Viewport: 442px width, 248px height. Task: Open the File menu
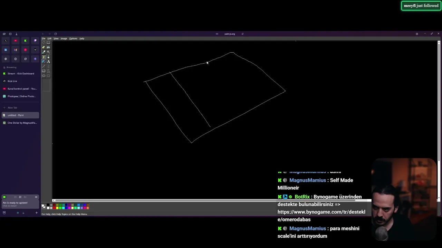coord(44,39)
